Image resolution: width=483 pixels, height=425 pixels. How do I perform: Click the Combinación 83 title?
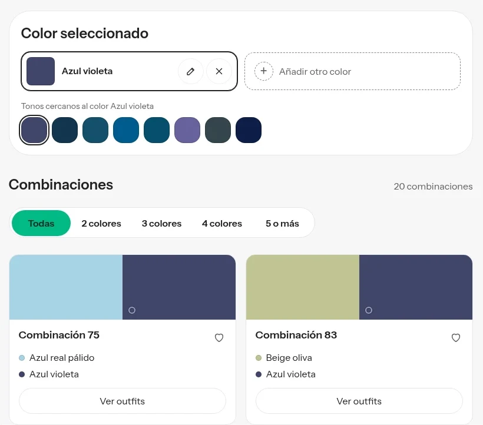(x=296, y=335)
